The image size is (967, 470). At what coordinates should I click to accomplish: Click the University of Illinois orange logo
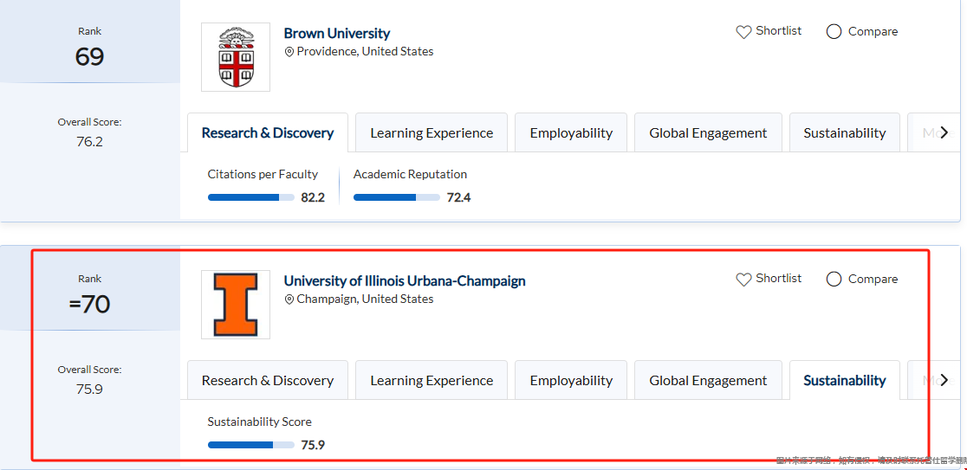point(236,305)
